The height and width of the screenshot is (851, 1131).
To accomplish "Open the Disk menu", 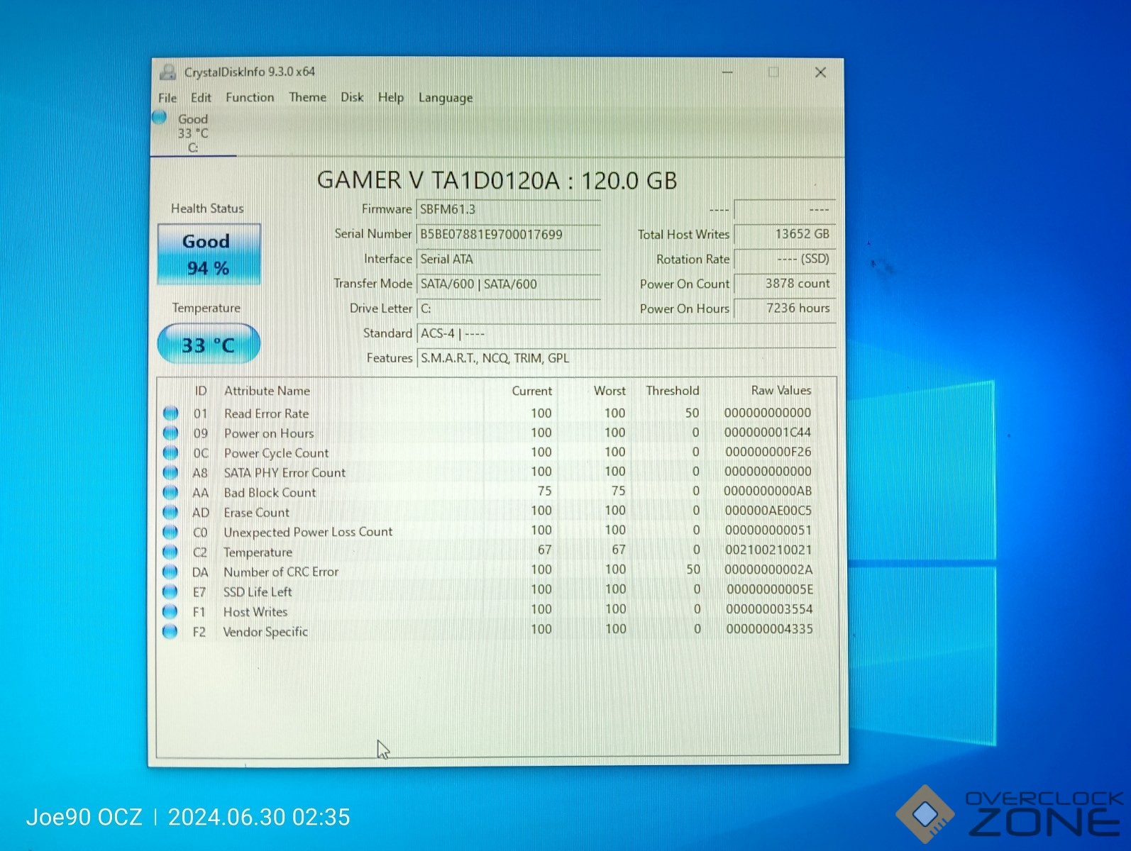I will [352, 98].
